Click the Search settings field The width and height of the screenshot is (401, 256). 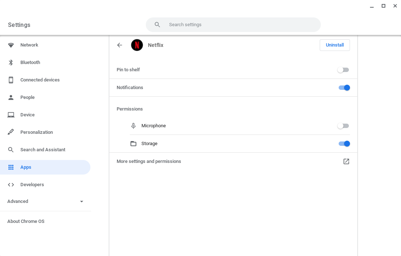pyautogui.click(x=233, y=24)
